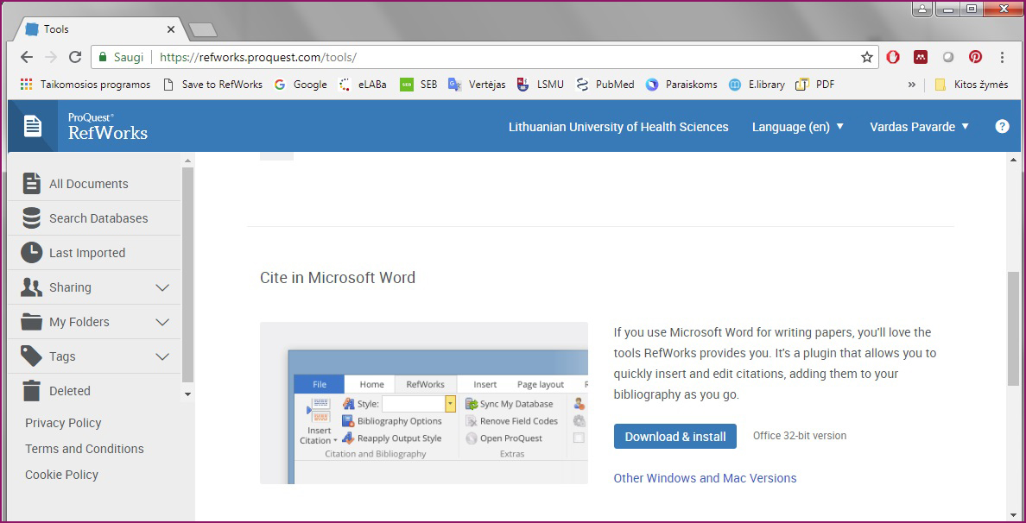Reload the page in the browser
Viewport: 1026px width, 523px height.
tap(75, 57)
